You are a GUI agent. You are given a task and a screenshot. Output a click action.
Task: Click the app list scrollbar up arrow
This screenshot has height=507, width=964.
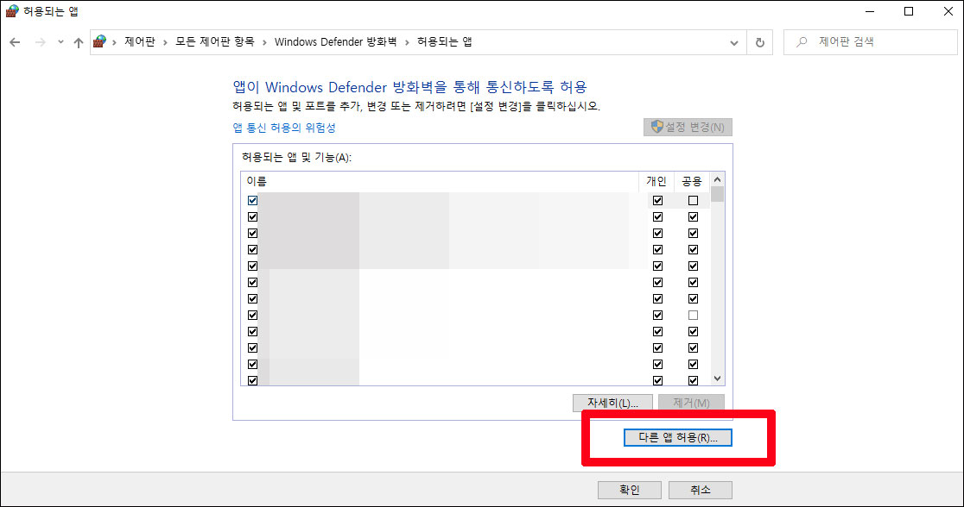[x=718, y=180]
